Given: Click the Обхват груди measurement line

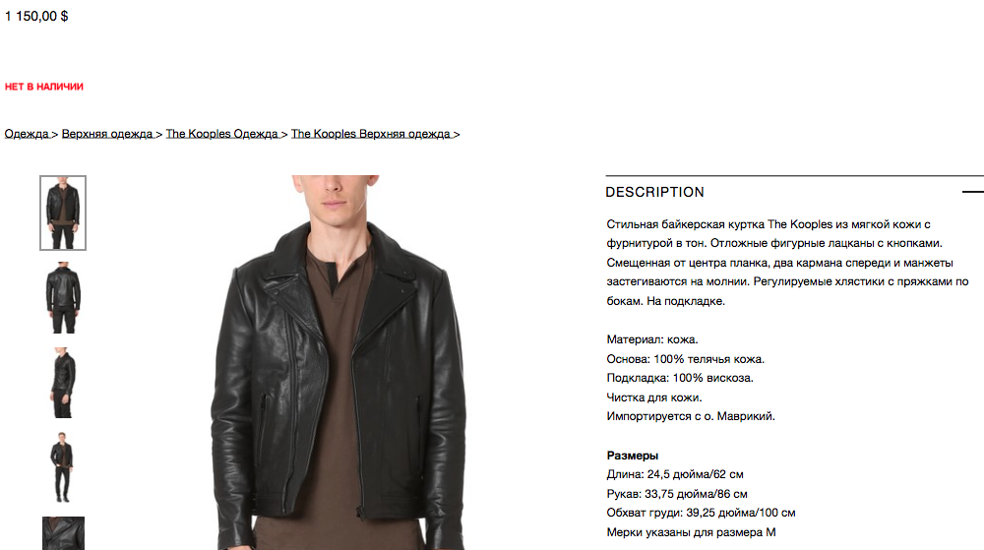Looking at the screenshot, I should [x=701, y=513].
